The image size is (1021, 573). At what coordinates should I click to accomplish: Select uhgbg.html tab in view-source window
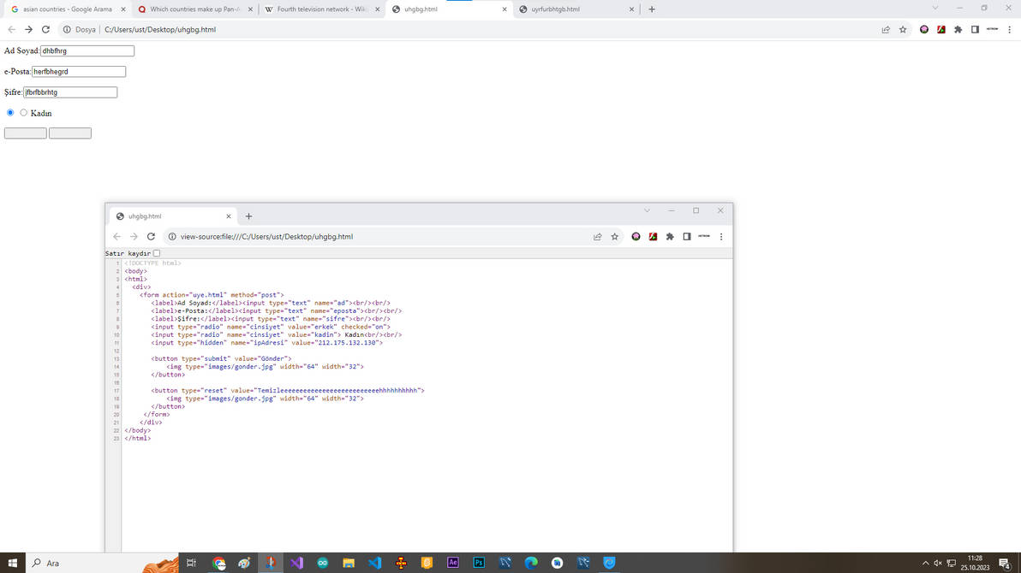(x=172, y=216)
